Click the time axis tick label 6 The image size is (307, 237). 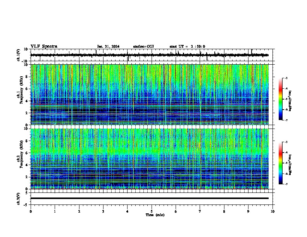176,211
